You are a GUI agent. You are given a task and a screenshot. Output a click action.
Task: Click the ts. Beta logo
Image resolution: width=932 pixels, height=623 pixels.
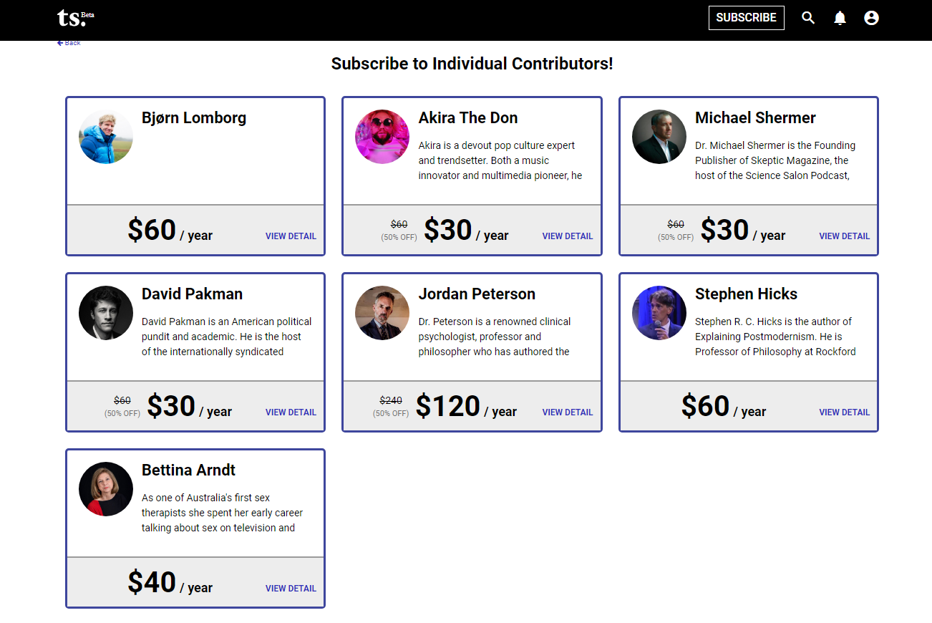coord(75,18)
